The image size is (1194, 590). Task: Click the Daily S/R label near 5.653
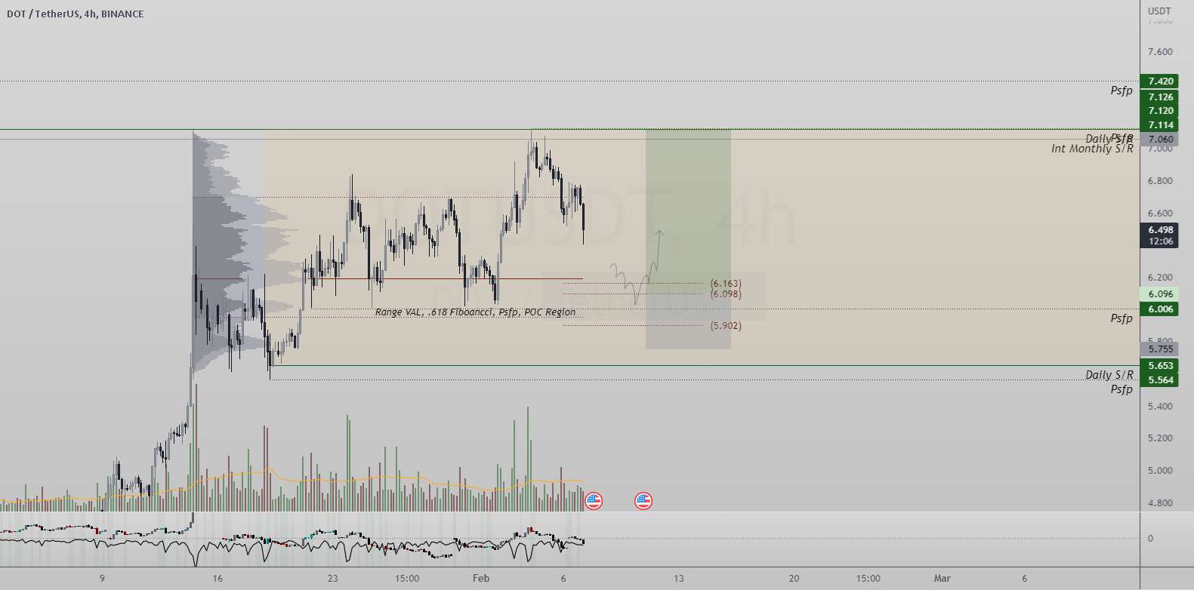(x=1109, y=375)
